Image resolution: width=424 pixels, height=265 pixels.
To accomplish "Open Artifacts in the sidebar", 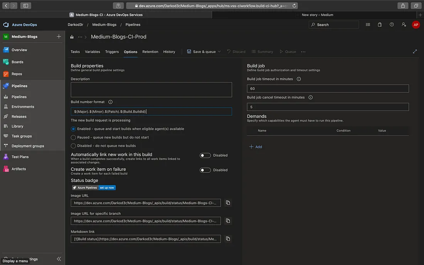I will 19,169.
